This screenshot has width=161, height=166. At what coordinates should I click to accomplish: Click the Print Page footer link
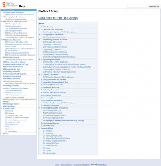(86, 165)
